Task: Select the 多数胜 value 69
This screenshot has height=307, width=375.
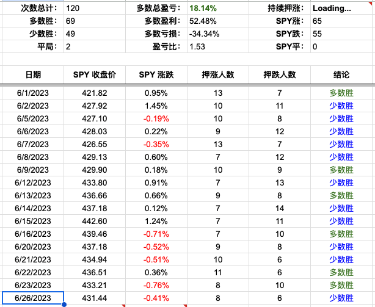Action: 95,21
